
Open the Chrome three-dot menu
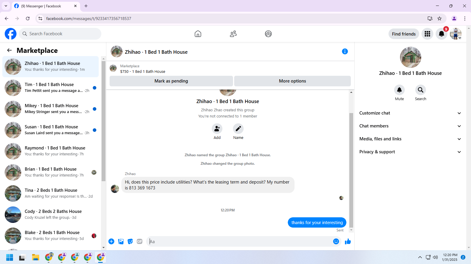(465, 19)
